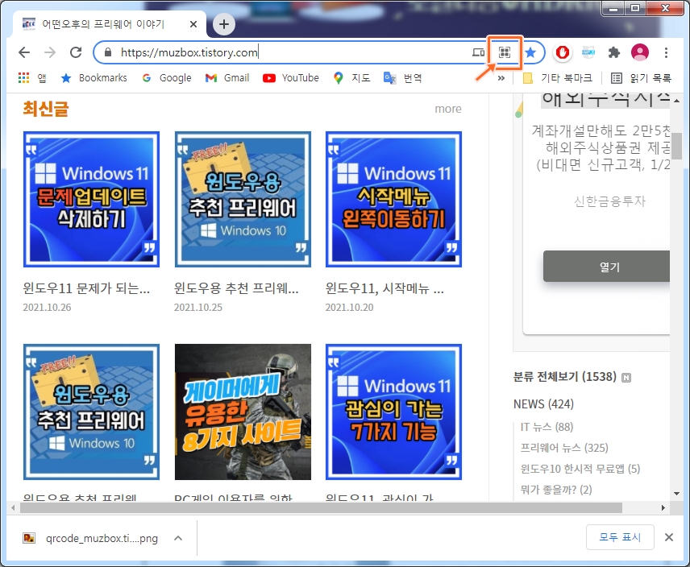This screenshot has height=567, width=690.
Task: Go back with the browser back arrow
Action: [25, 52]
